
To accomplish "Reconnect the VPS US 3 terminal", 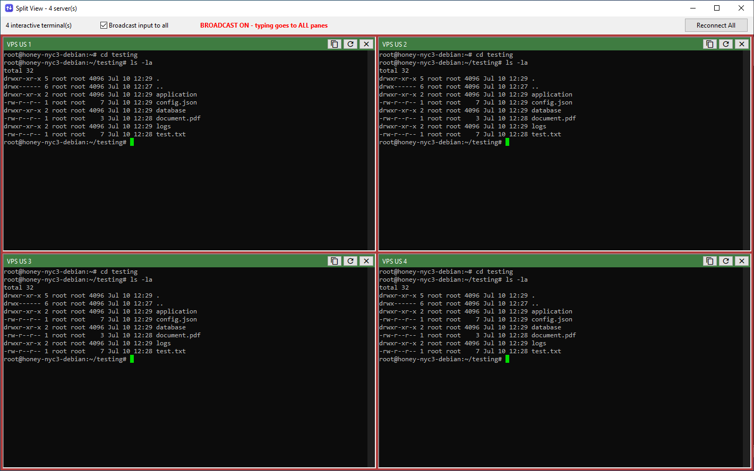I will 350,261.
